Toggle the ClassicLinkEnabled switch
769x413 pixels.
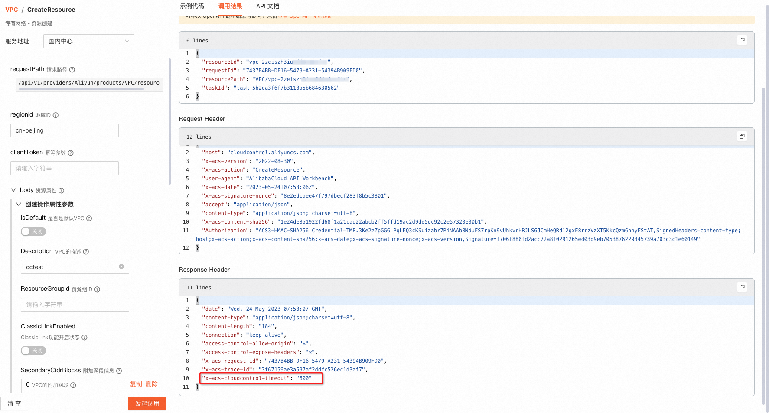[x=33, y=351]
